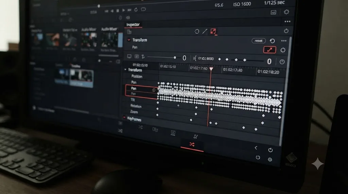Click the monitor icon left of the slider

(129, 57)
